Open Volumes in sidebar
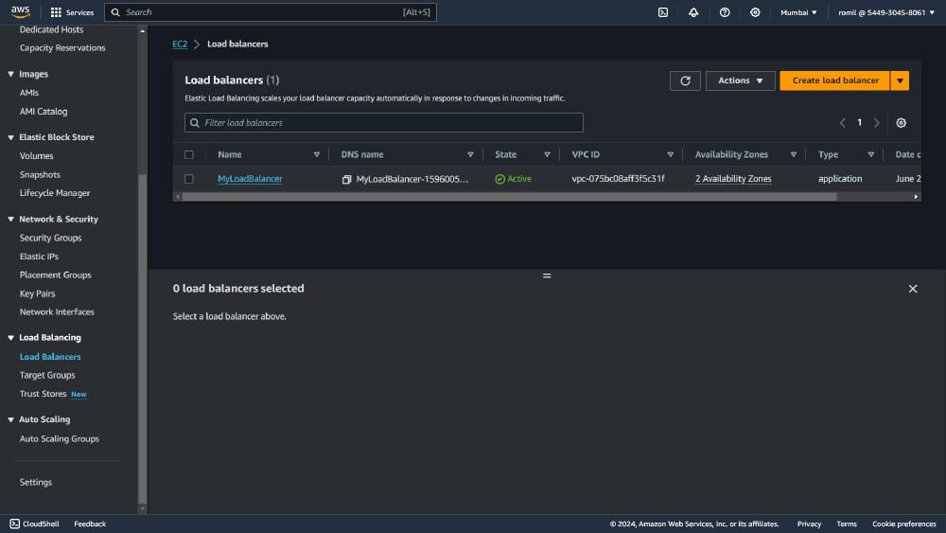946x533 pixels. pos(36,156)
